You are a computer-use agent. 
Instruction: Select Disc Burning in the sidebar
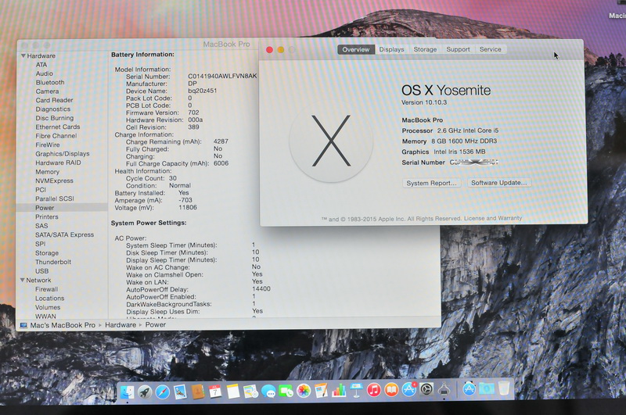(54, 118)
